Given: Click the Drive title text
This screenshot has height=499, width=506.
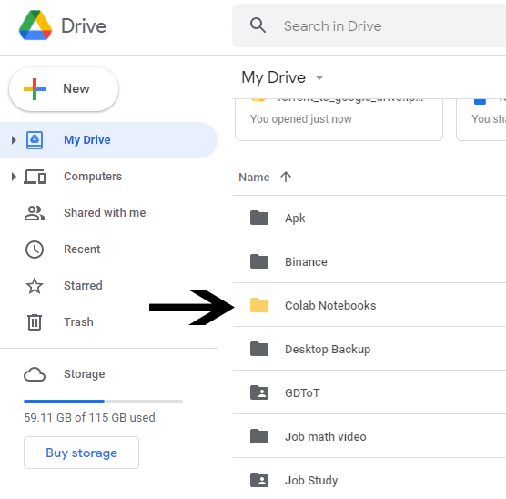Looking at the screenshot, I should (84, 25).
